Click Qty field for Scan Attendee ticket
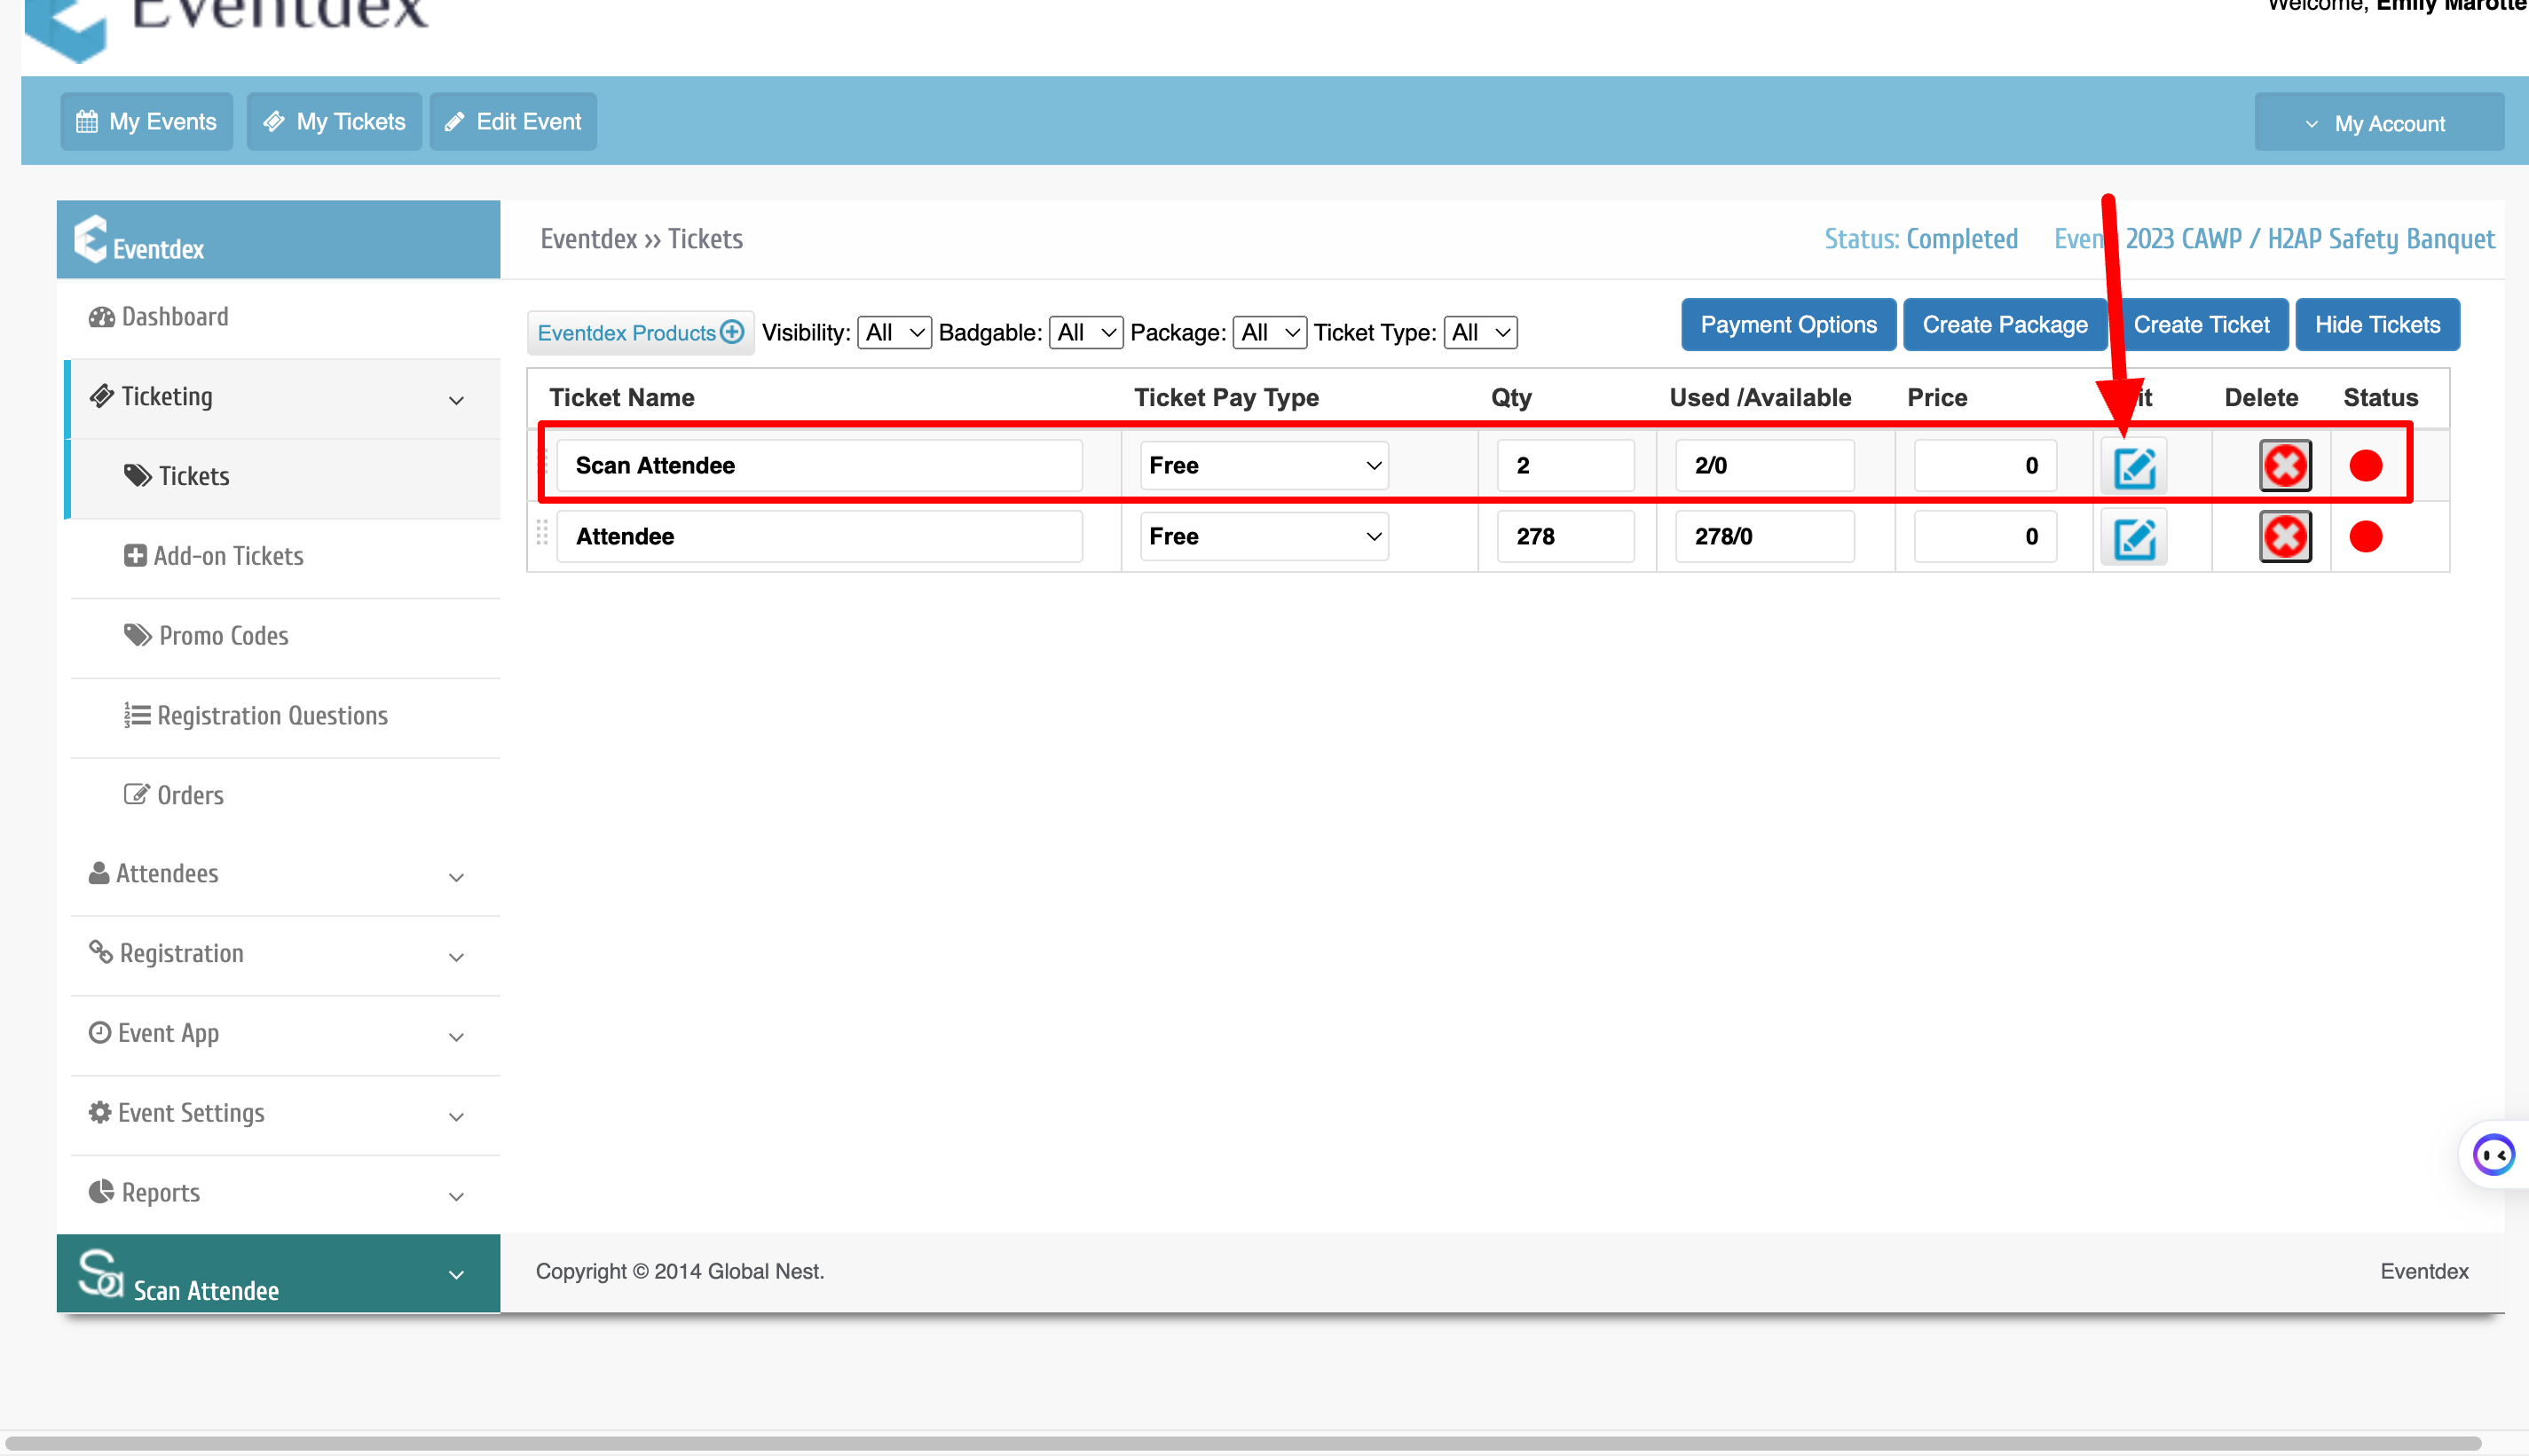The image size is (2529, 1456). coord(1564,466)
